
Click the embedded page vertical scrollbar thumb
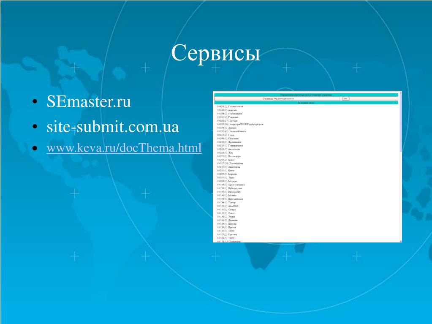401,123
